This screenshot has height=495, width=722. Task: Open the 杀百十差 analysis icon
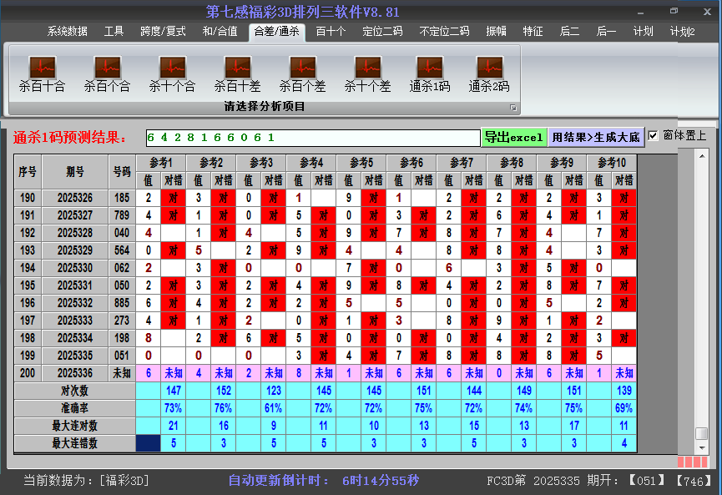[x=237, y=68]
